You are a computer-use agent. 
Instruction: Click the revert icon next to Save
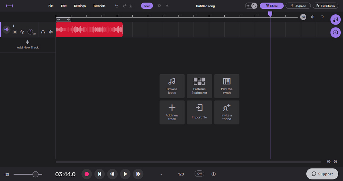click(x=159, y=6)
